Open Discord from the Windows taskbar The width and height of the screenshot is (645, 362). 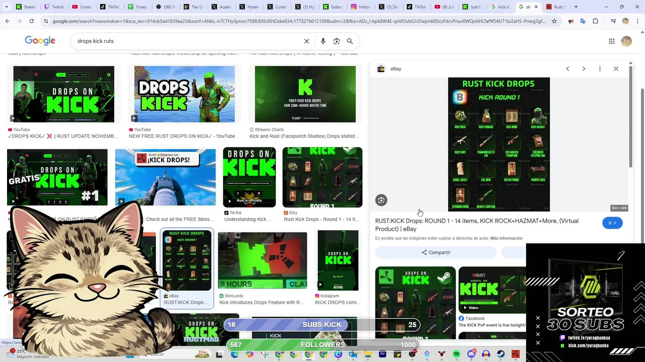(x=471, y=354)
